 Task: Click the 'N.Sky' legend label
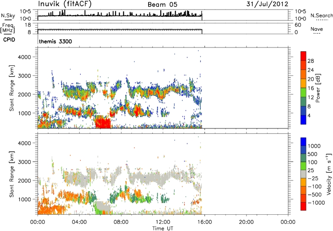coord(8,15)
